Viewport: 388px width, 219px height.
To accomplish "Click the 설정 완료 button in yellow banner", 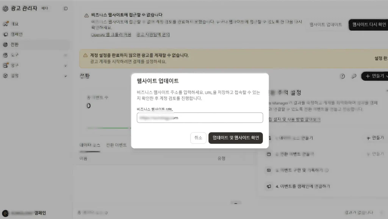I will 381,58.
